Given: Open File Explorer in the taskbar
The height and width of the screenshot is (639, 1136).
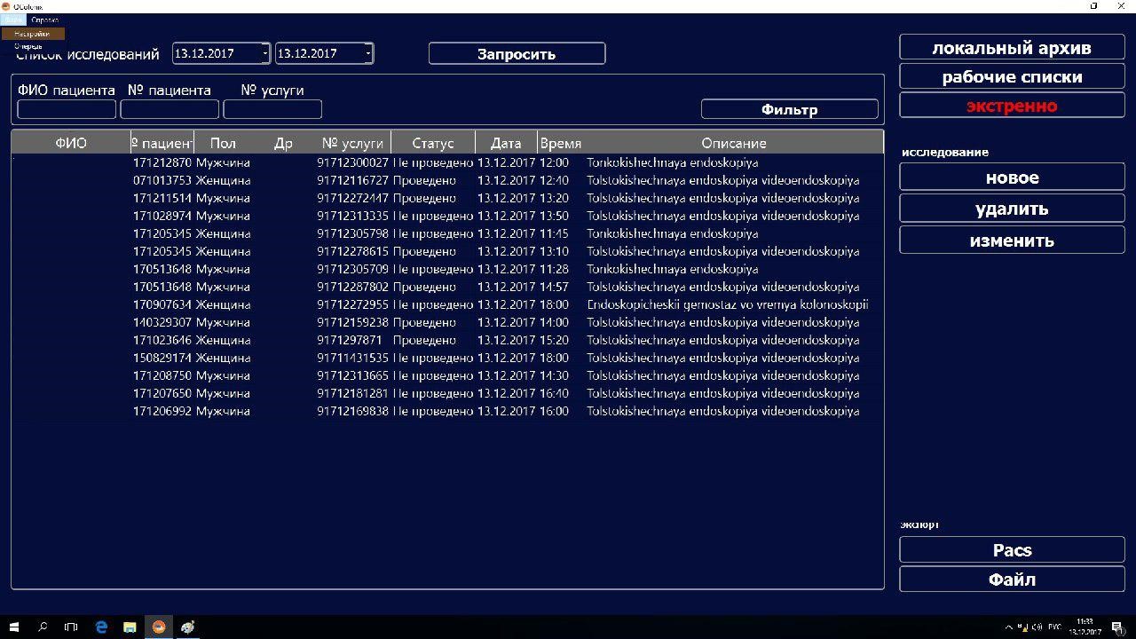Looking at the screenshot, I should 130,627.
